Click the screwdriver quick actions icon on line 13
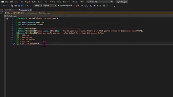 pyautogui.click(x=14, y=44)
